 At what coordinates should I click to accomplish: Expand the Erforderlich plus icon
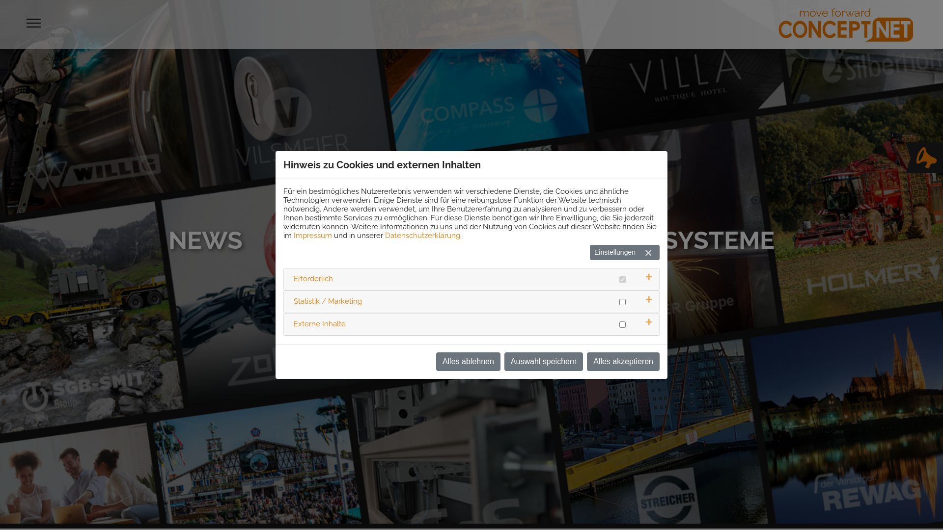(649, 277)
